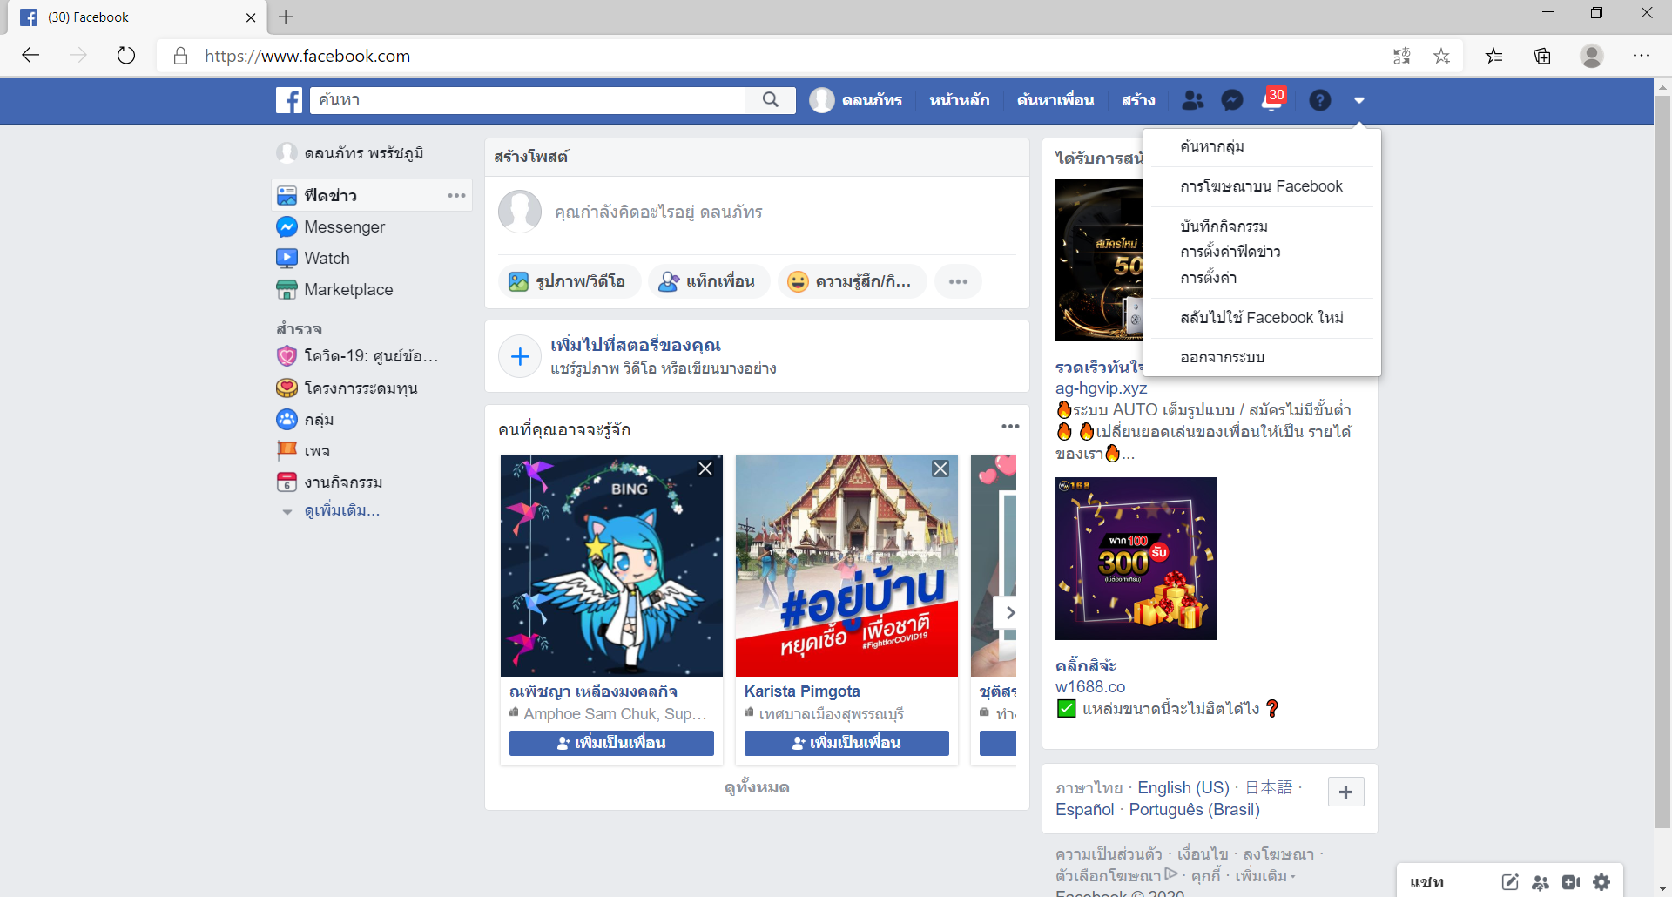Open more post options ellipsis button
Screen dimensions: 1672x897
pyautogui.click(x=958, y=281)
